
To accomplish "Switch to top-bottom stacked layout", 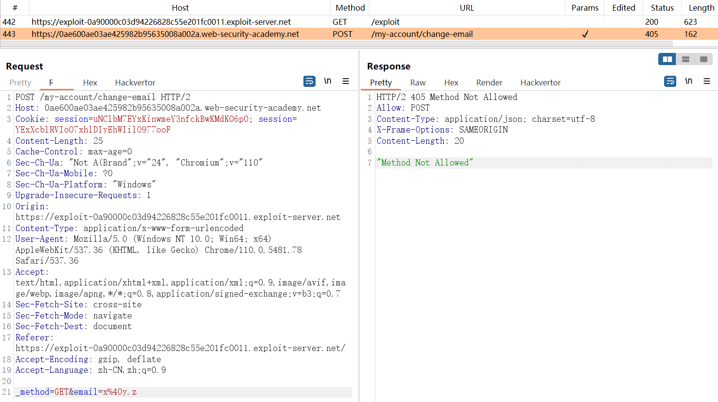I will click(685, 59).
